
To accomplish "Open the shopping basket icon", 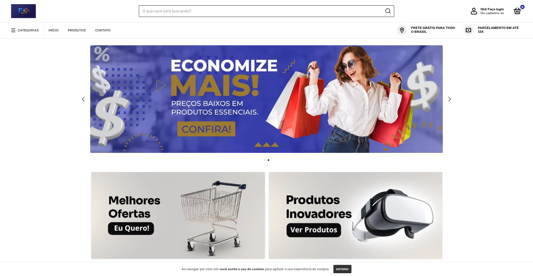I will point(517,11).
